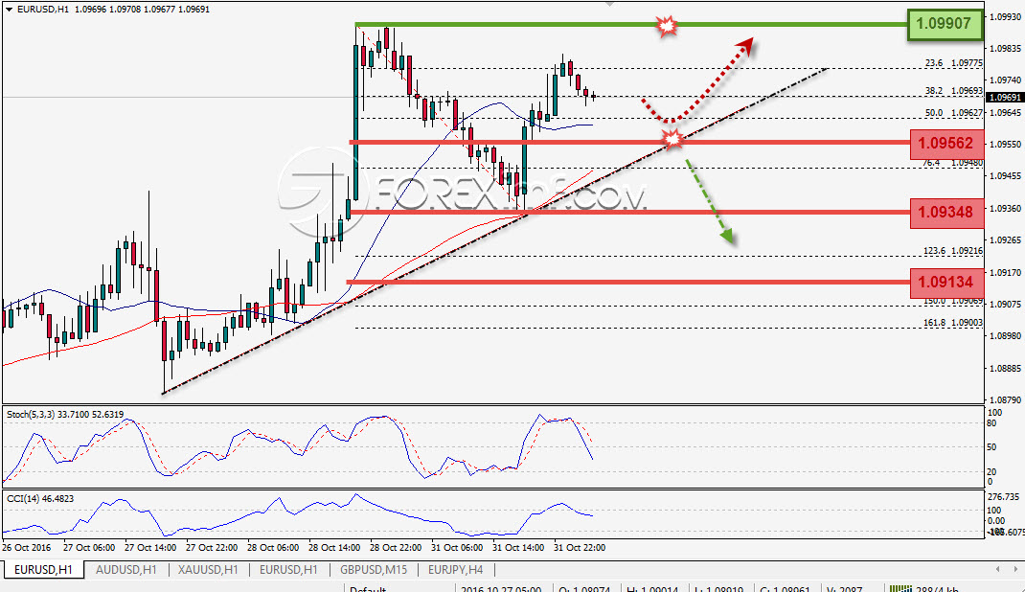Click the Stochastic scale value 80
The image size is (1025, 592).
(991, 423)
